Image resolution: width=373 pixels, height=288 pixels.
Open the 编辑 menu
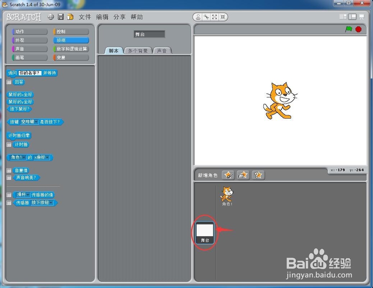click(102, 17)
